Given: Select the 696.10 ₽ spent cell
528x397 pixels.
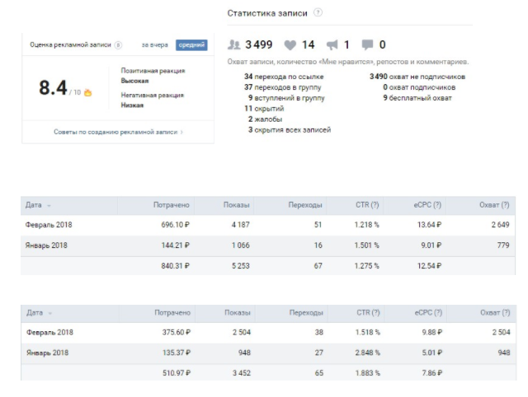Looking at the screenshot, I should pyautogui.click(x=175, y=225).
